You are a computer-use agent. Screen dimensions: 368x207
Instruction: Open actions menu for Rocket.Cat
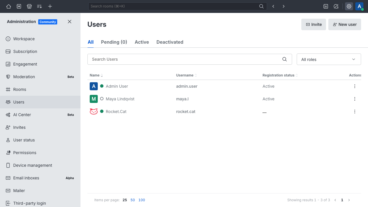click(x=355, y=112)
